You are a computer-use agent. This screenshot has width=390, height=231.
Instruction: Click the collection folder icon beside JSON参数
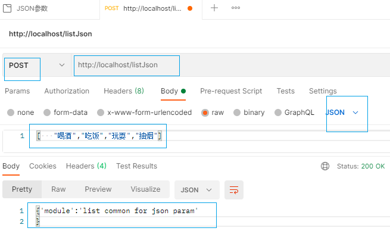pyautogui.click(x=7, y=8)
